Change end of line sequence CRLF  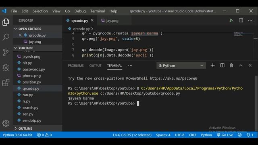(193, 135)
